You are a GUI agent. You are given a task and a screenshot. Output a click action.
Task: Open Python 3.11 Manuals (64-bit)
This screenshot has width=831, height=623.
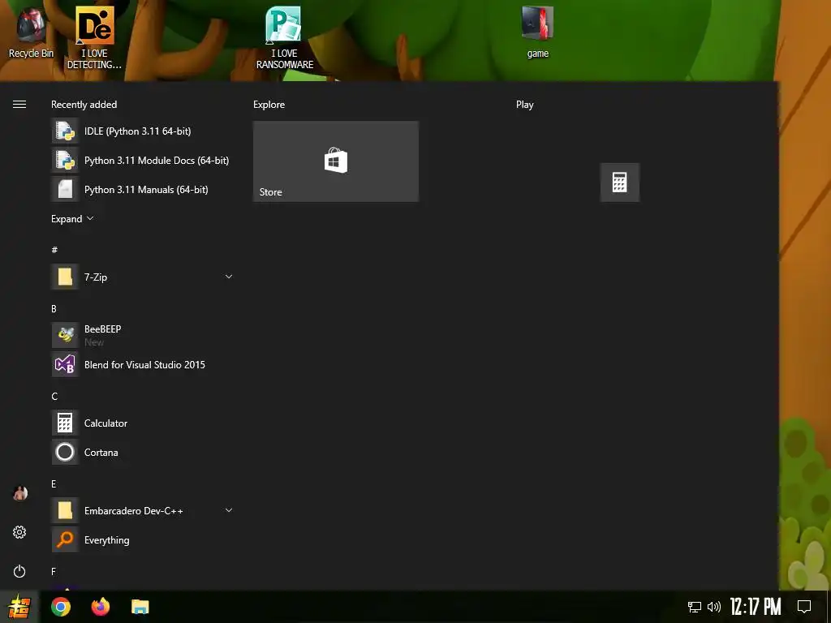point(142,189)
